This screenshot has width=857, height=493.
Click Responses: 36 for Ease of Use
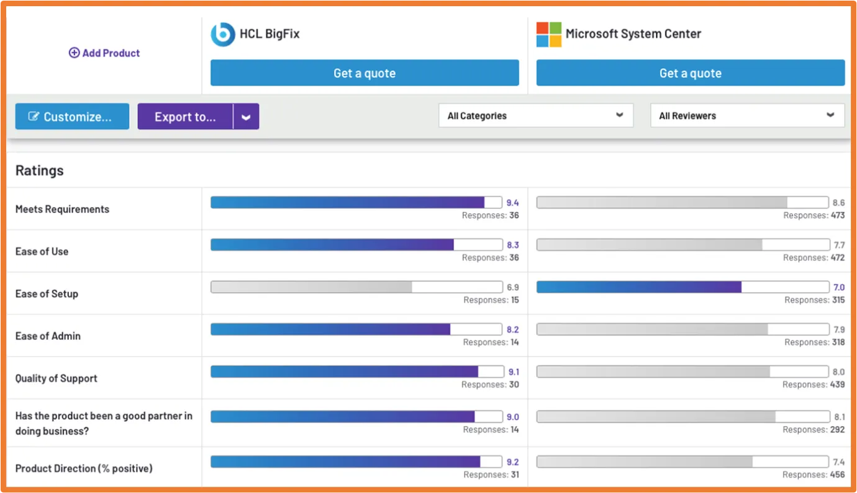pos(491,257)
